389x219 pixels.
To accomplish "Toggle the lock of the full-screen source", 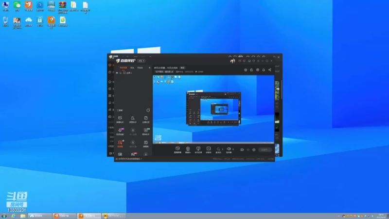I will [x=121, y=73].
